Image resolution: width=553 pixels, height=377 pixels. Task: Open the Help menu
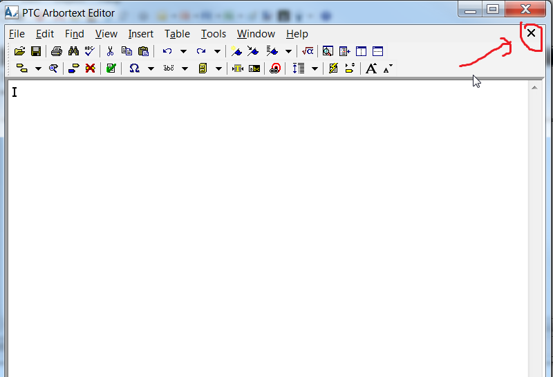(297, 34)
